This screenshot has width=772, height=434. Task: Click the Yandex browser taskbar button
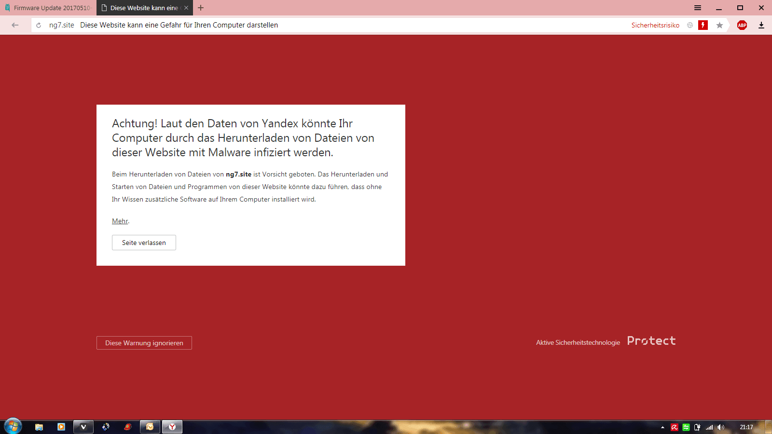(x=172, y=427)
